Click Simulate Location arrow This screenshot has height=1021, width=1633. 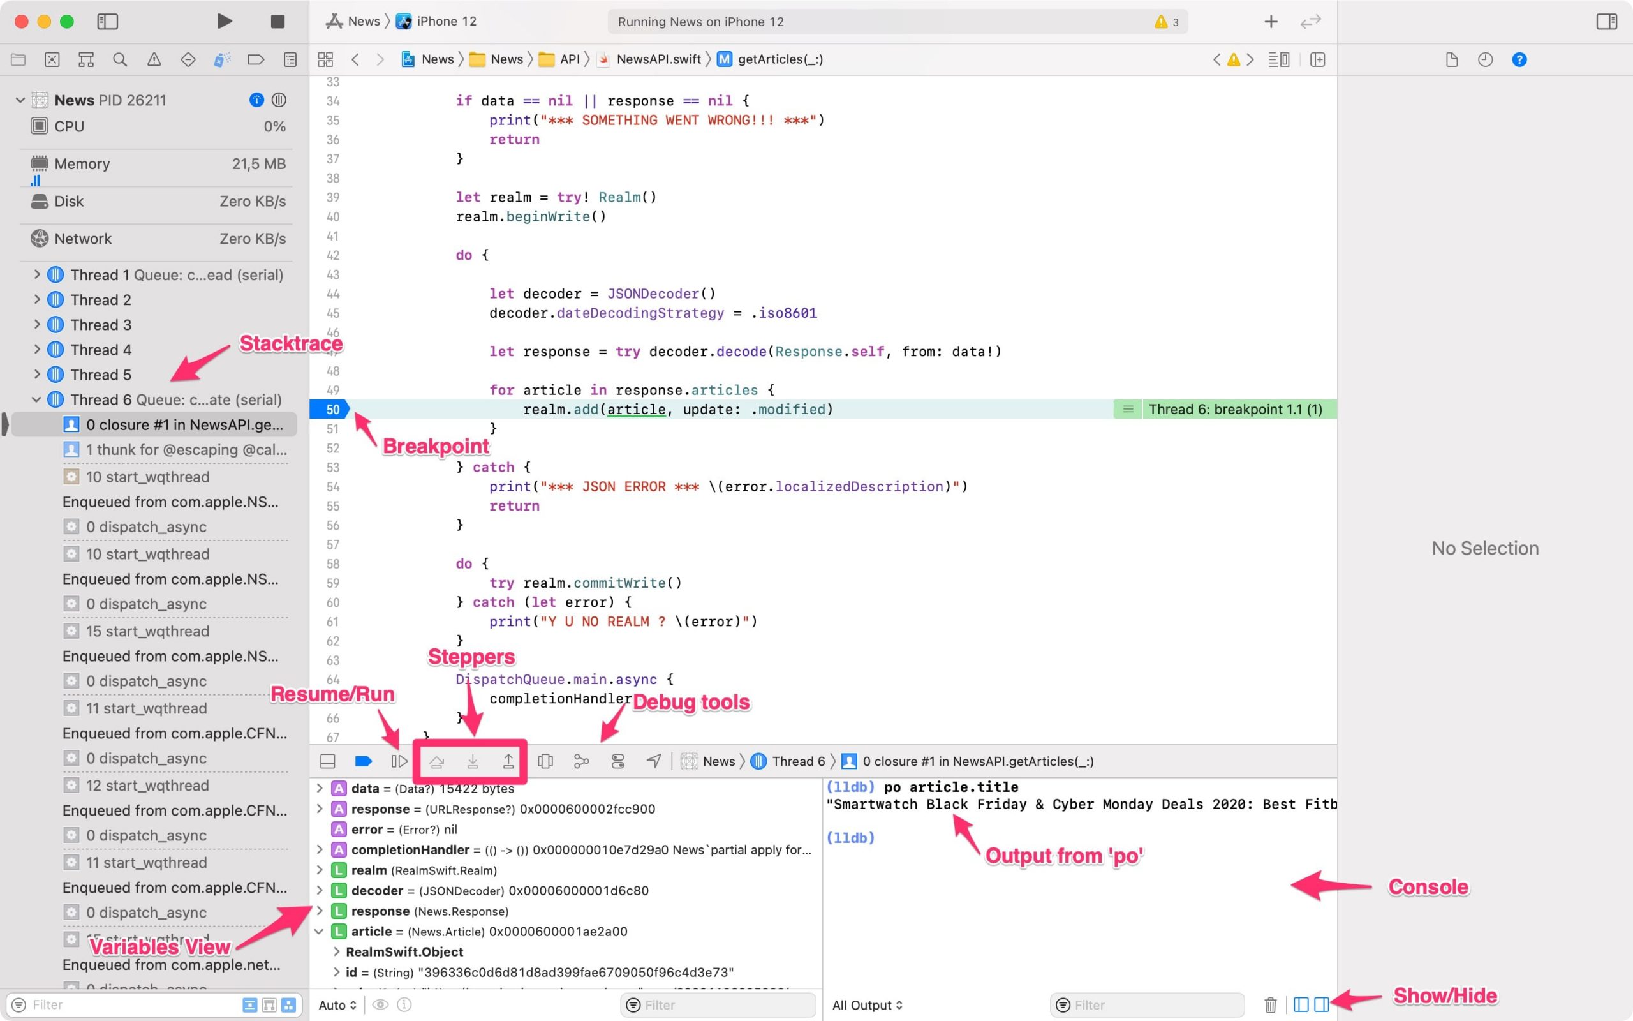click(x=653, y=761)
